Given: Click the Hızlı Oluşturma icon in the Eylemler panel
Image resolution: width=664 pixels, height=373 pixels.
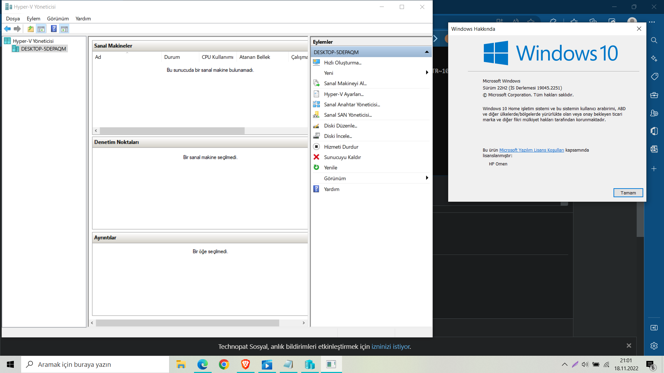Looking at the screenshot, I should pyautogui.click(x=316, y=63).
